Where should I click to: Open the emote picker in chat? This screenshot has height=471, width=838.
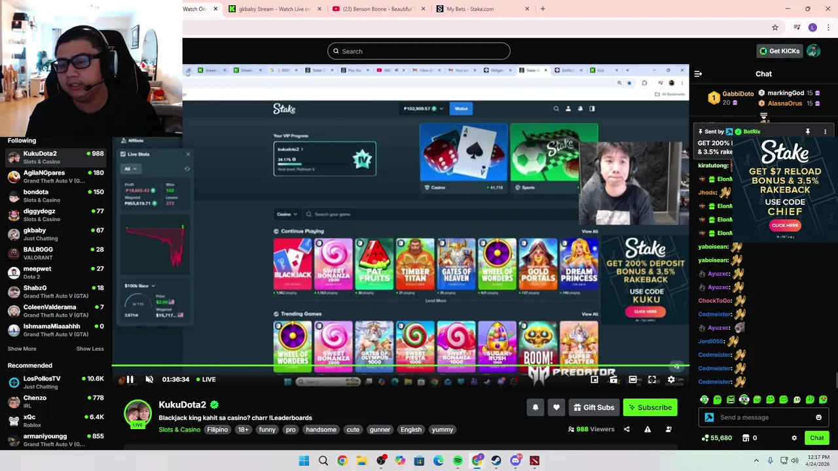(x=818, y=417)
